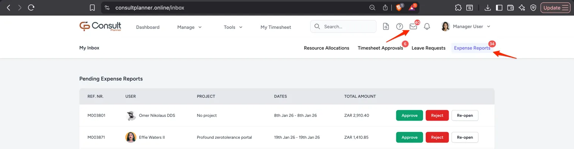This screenshot has height=149, width=574.
Task: Click amount ZAR 1,410.85
Action: pos(356,137)
